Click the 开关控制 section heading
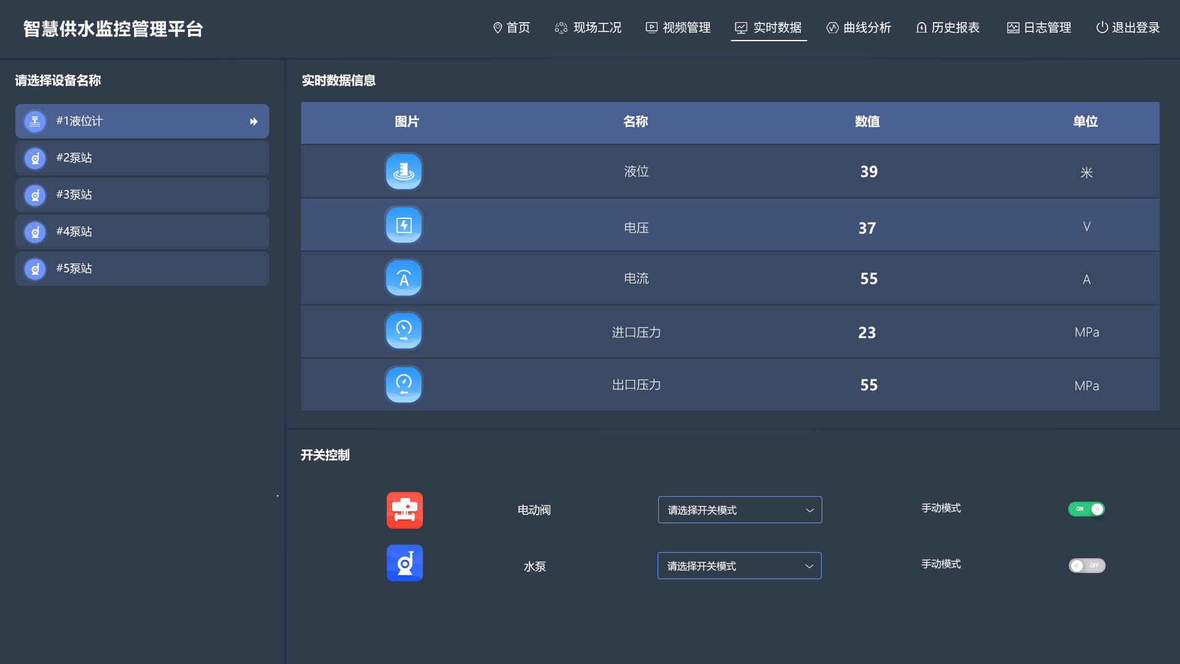Image resolution: width=1180 pixels, height=664 pixels. pyautogui.click(x=325, y=455)
